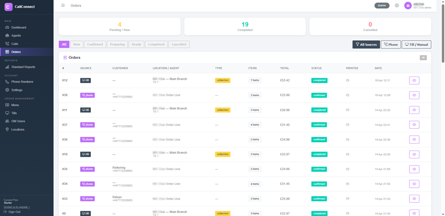
Task: Open settings via the header gear icon
Action: point(397,6)
